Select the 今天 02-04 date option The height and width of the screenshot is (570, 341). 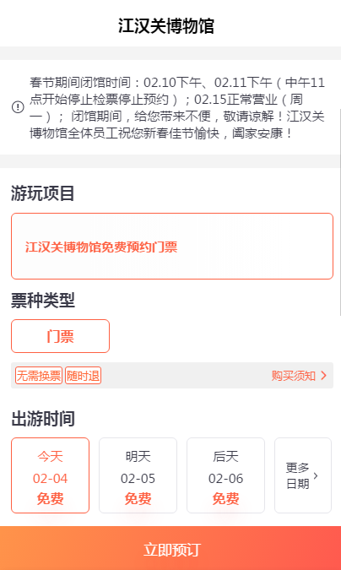(x=50, y=475)
